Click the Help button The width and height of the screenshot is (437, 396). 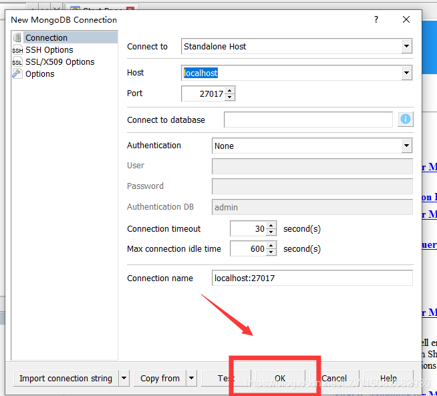coord(388,378)
